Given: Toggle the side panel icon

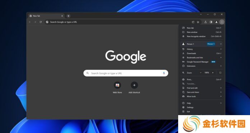Looking at the screenshot, I should click(211, 22).
